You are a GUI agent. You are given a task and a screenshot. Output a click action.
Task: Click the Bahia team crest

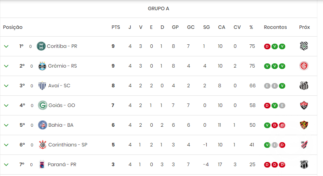coord(43,125)
